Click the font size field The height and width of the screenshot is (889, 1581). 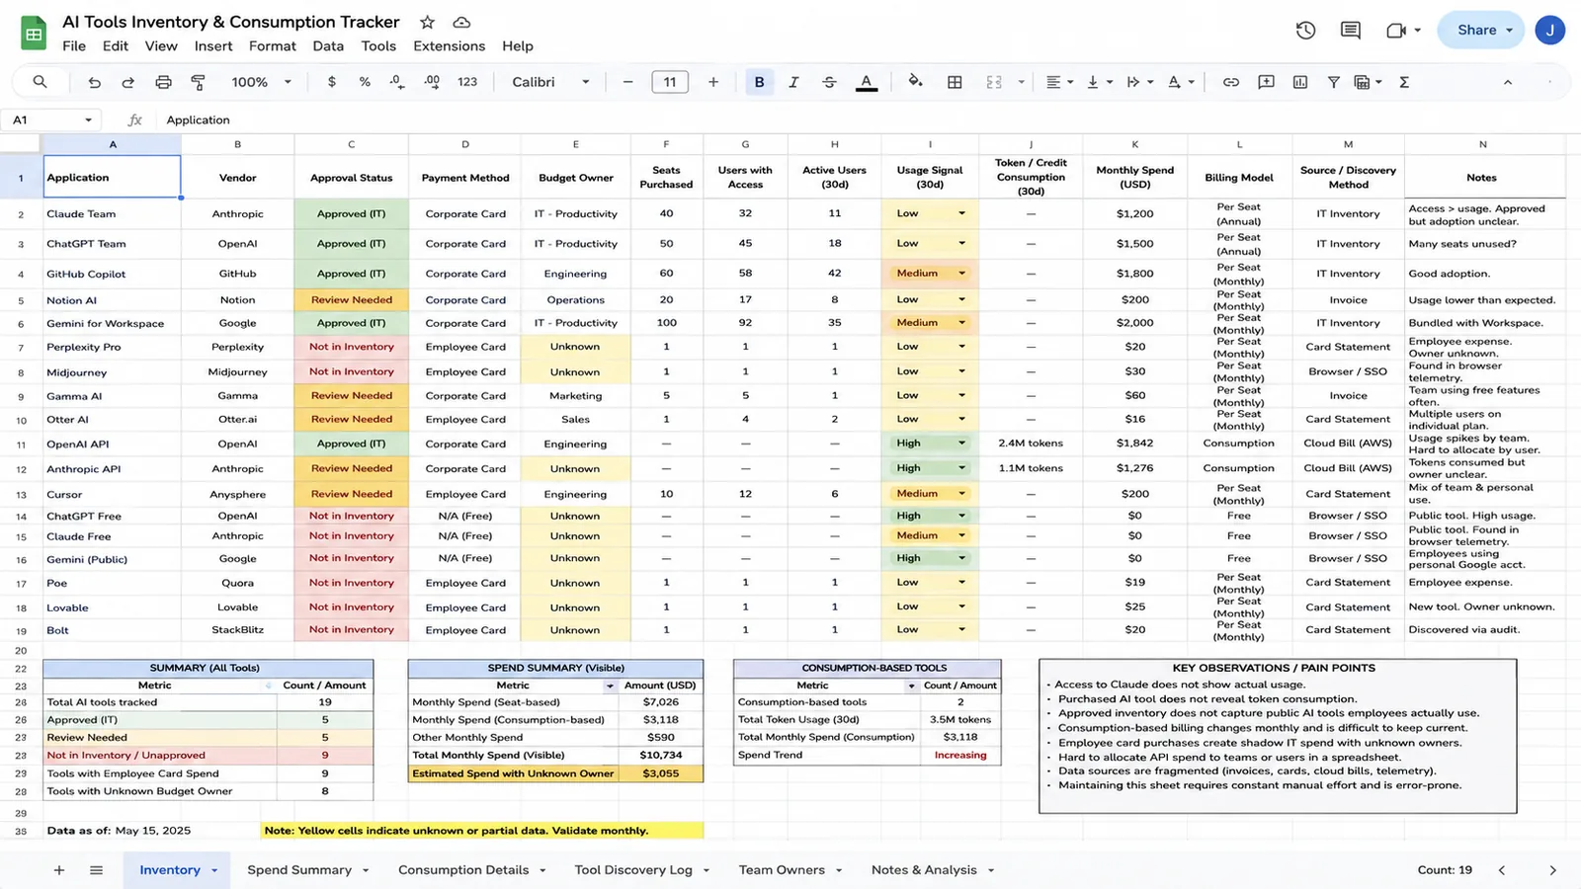pyautogui.click(x=670, y=82)
